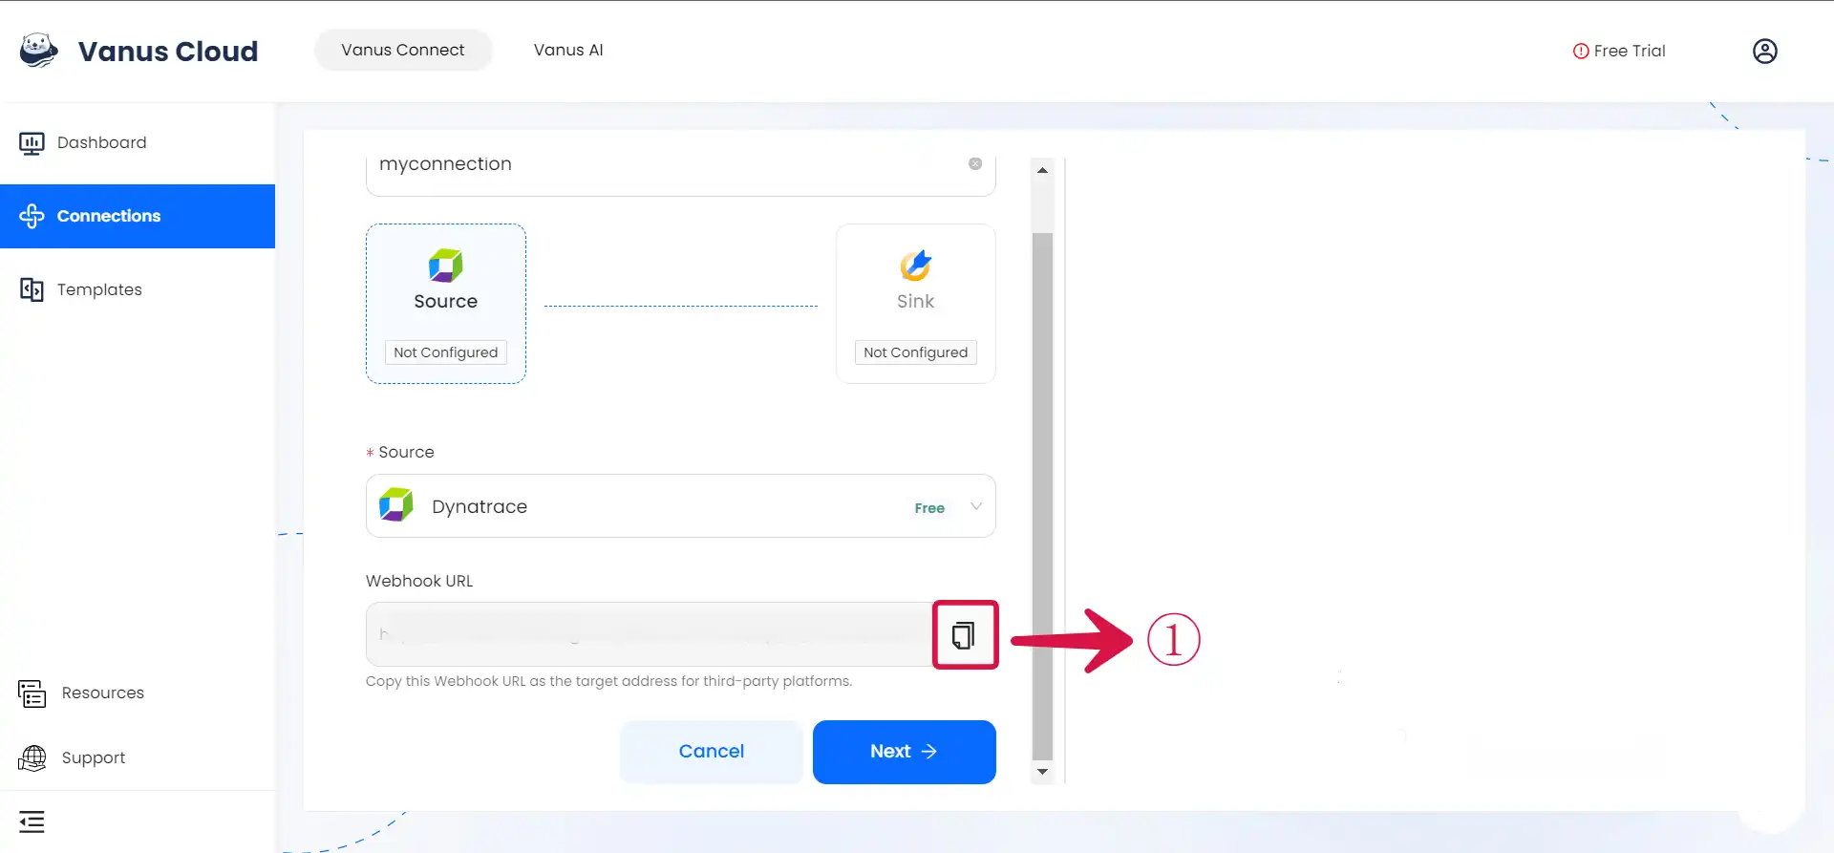Click the Sink card icon
This screenshot has height=853, width=1834.
[x=915, y=266]
